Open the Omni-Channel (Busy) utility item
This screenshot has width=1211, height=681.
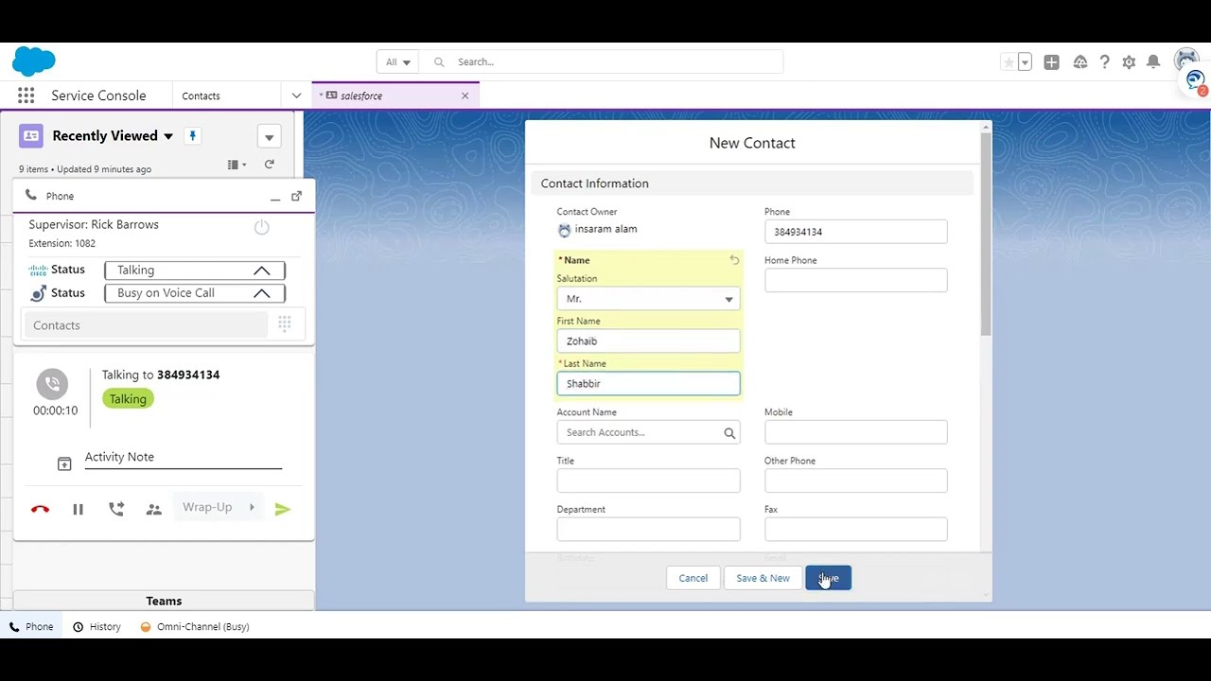(x=195, y=626)
